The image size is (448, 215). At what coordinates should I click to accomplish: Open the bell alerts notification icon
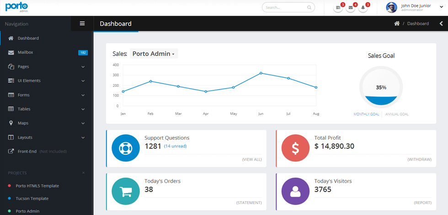pyautogui.click(x=363, y=8)
